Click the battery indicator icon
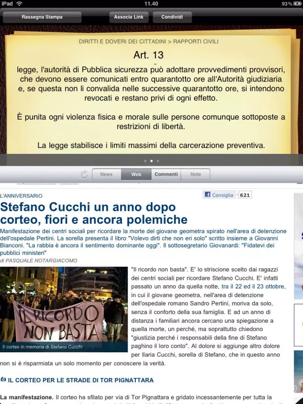The image size is (303, 404). (298, 4)
